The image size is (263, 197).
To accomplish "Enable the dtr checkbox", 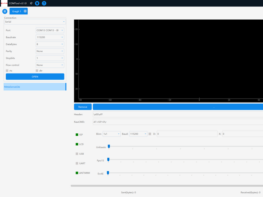I will click(37, 71).
